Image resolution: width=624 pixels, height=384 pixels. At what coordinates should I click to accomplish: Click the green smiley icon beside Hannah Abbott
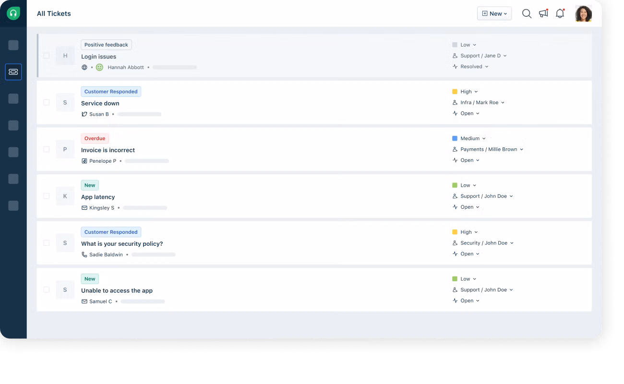click(99, 68)
